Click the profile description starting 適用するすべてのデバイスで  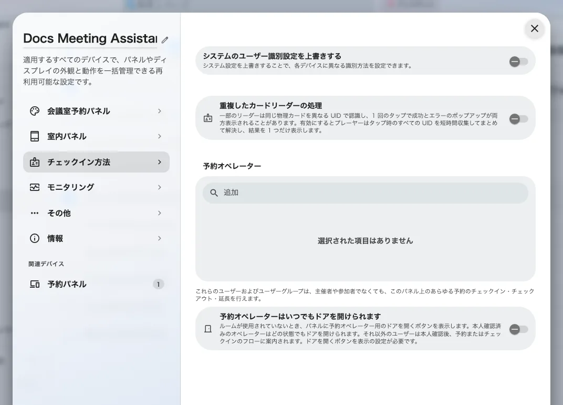pos(95,71)
